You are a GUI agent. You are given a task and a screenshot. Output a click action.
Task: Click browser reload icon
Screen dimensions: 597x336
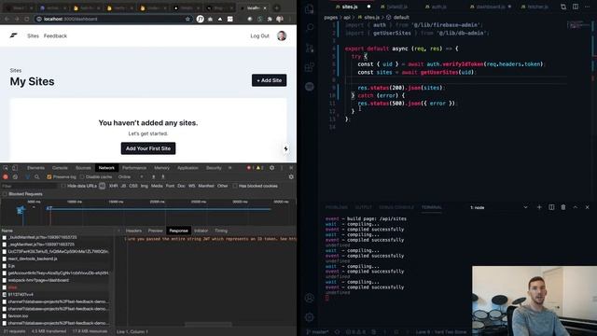(27, 19)
